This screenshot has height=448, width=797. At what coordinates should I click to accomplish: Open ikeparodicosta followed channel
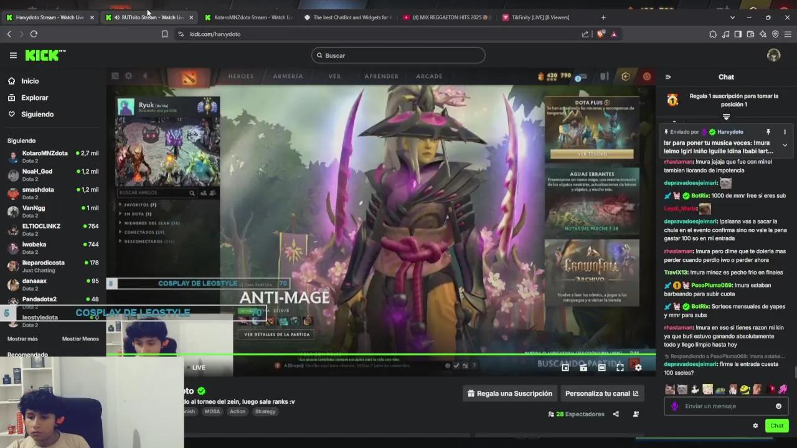click(53, 266)
